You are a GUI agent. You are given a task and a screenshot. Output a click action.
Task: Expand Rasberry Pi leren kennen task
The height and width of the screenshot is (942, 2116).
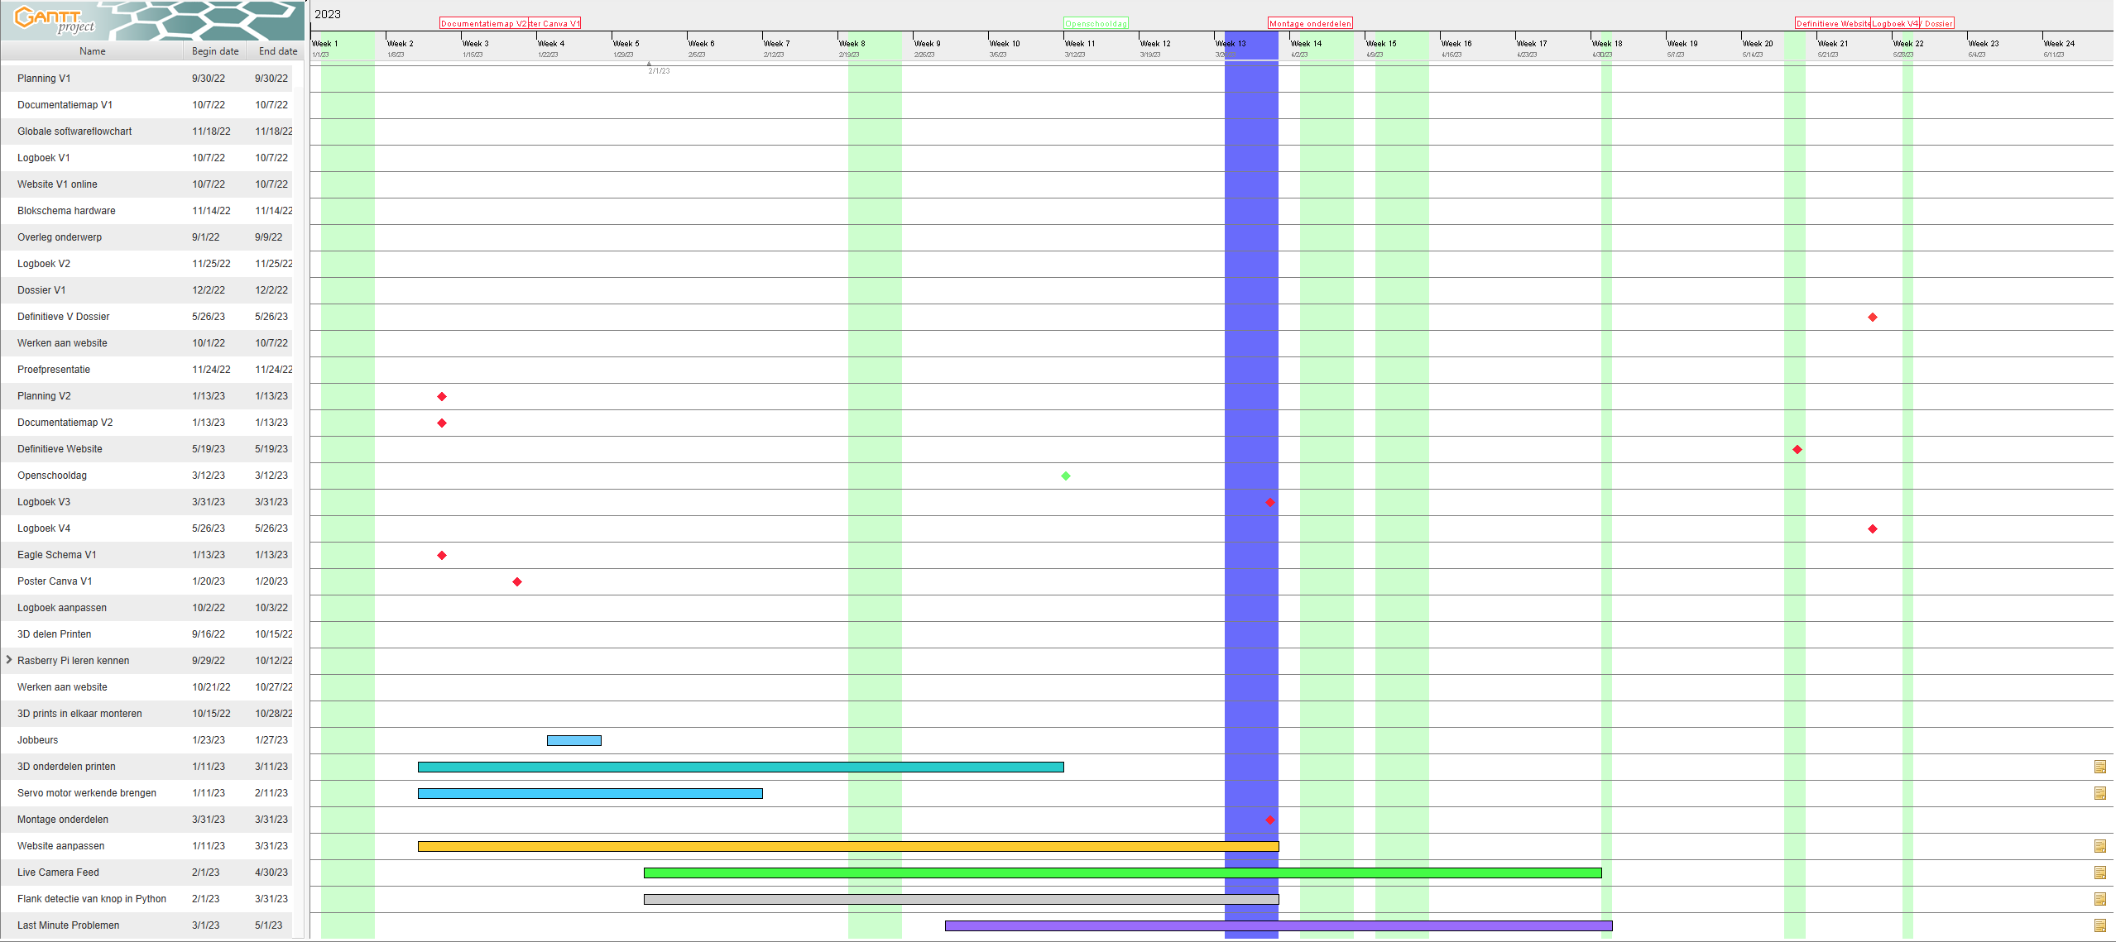click(9, 660)
